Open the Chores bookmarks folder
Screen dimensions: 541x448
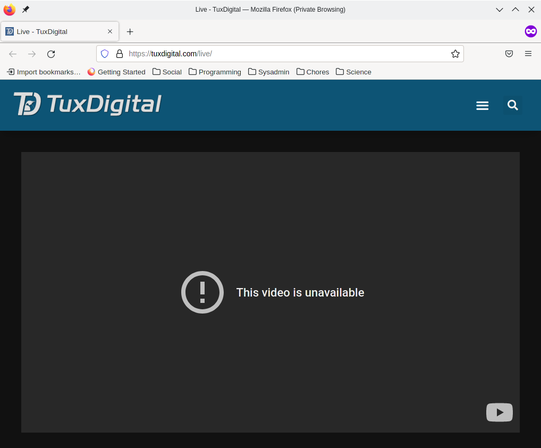tap(312, 72)
